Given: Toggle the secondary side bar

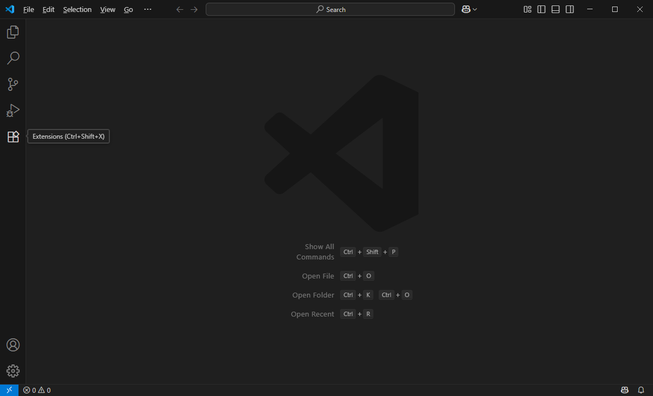Looking at the screenshot, I should coord(570,9).
